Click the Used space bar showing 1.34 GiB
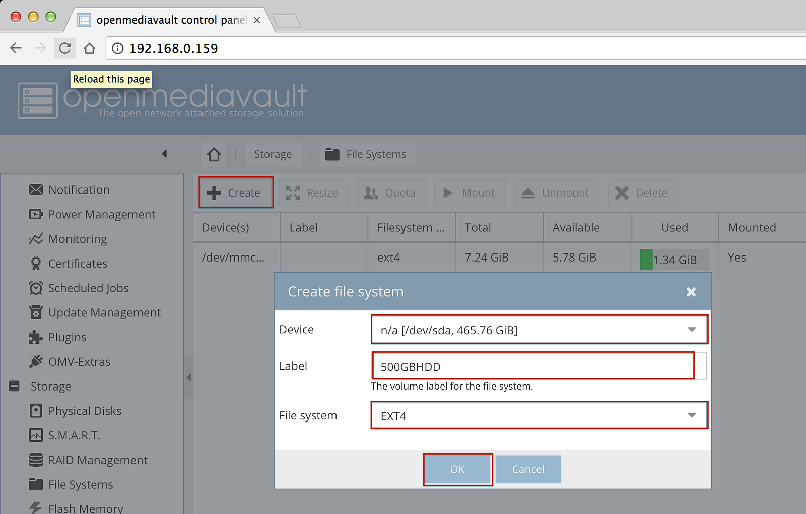Screen dimensions: 806x514 (675, 260)
